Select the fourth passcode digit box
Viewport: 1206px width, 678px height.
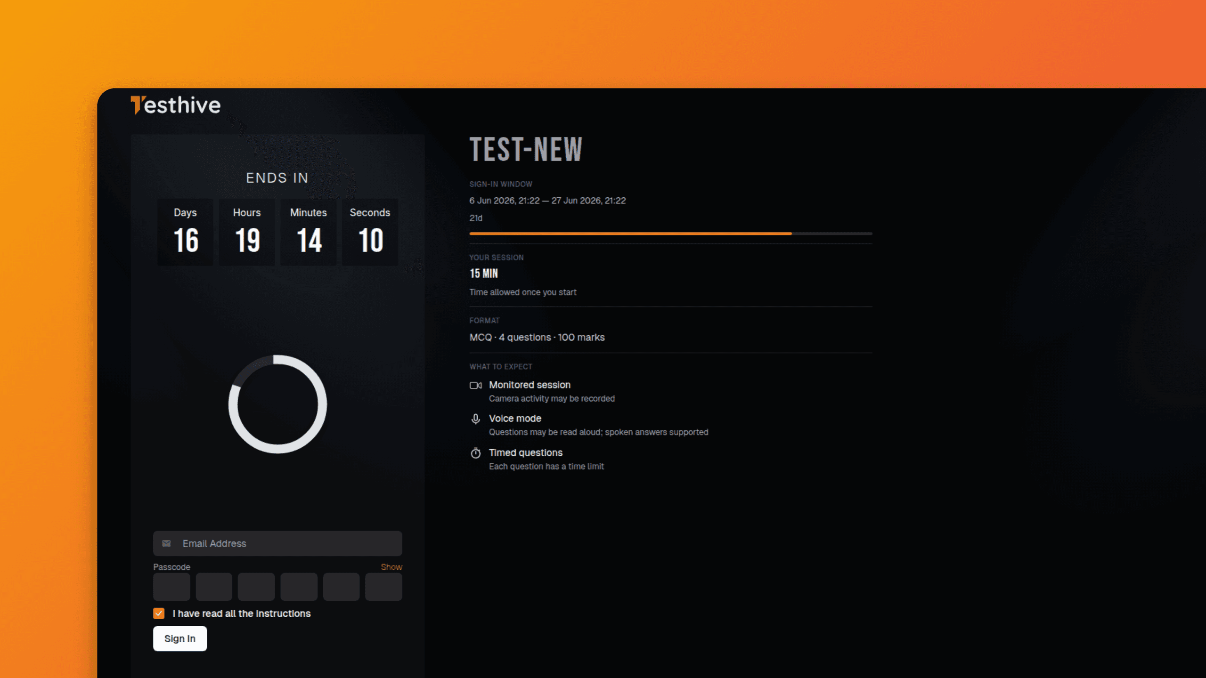coord(299,587)
